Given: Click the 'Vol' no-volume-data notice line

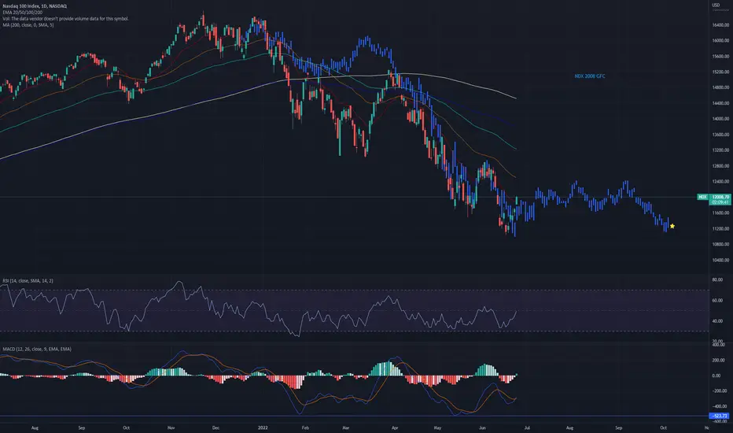Looking at the screenshot, I should tap(65, 19).
